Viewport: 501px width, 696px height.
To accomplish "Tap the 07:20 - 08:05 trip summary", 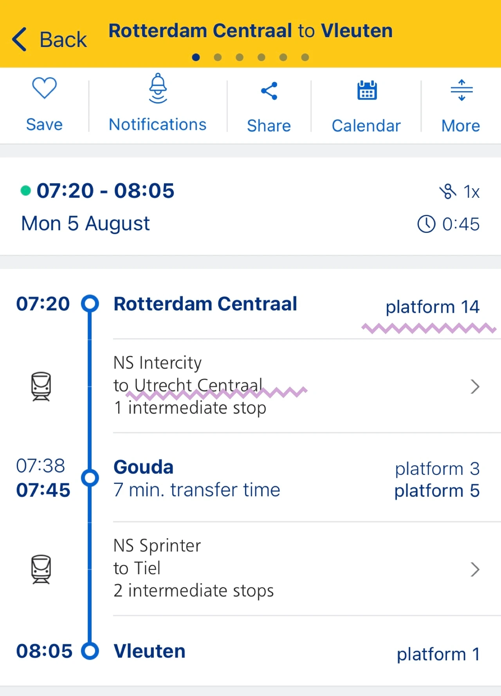I will click(x=105, y=191).
